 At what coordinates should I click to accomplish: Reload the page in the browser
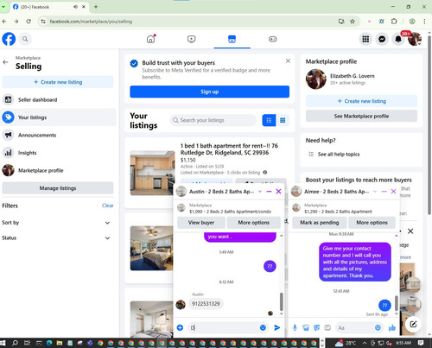pos(29,22)
